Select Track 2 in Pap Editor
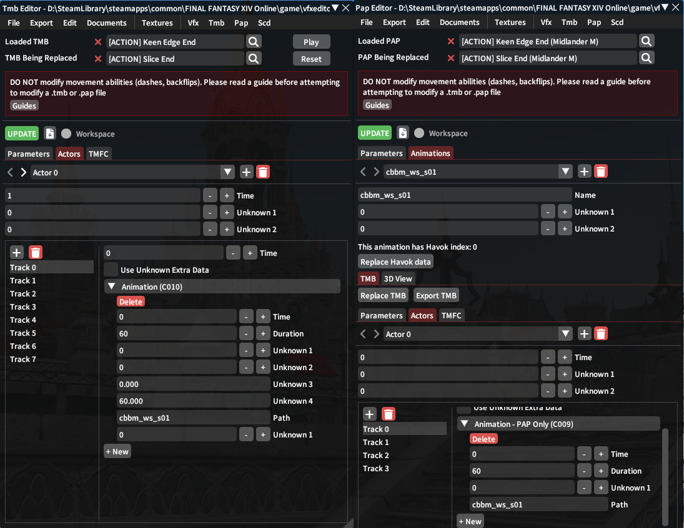This screenshot has width=684, height=528. (x=376, y=455)
